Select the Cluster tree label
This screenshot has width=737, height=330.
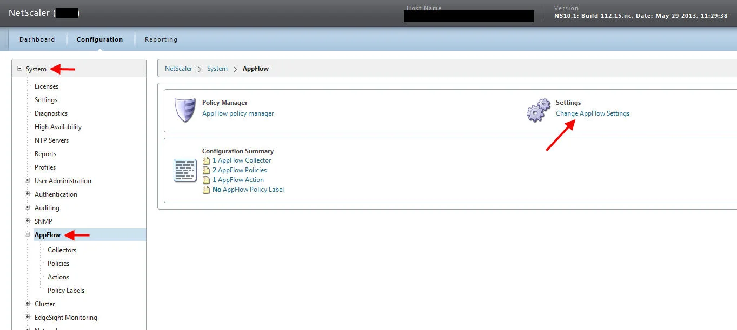(45, 304)
